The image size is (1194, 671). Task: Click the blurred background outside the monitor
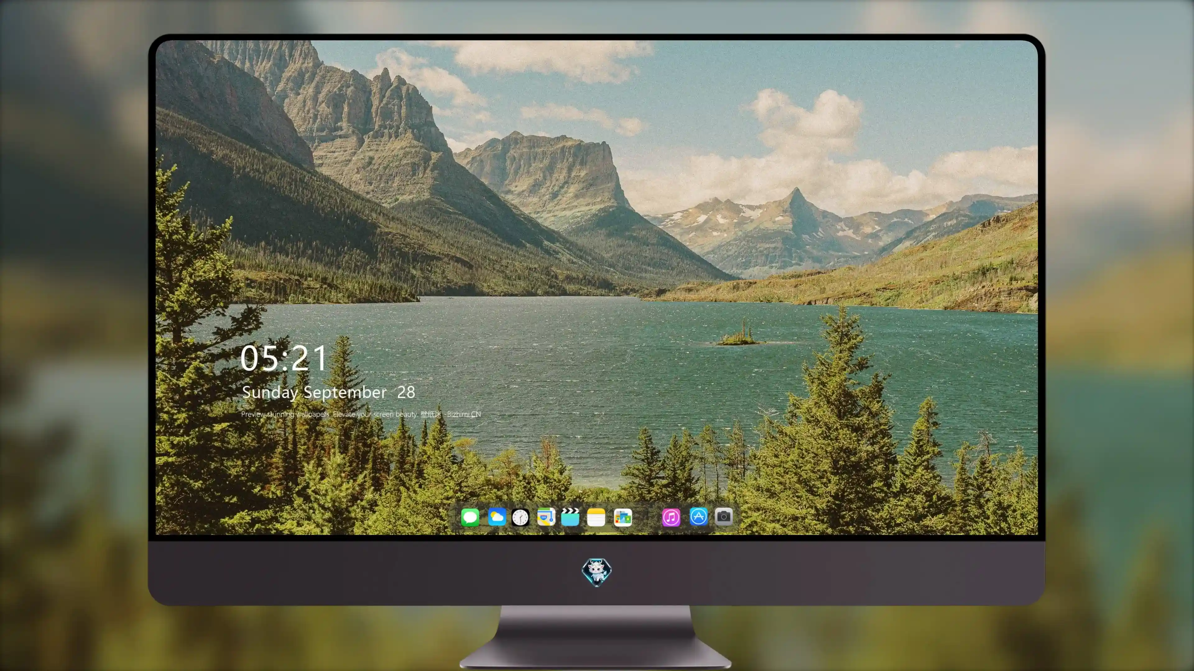(70, 324)
